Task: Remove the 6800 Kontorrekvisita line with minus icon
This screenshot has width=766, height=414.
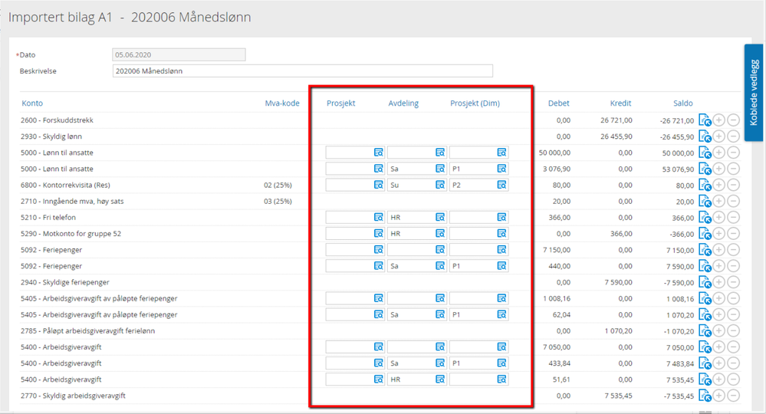Action: click(733, 185)
